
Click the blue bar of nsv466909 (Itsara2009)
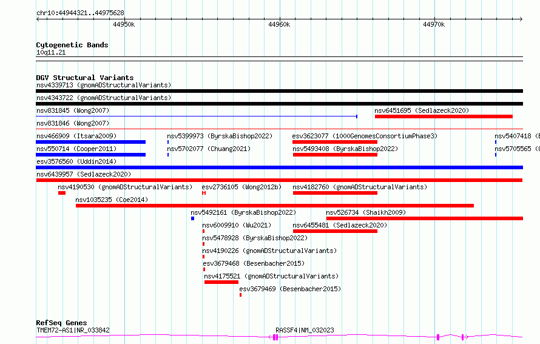tap(90, 142)
